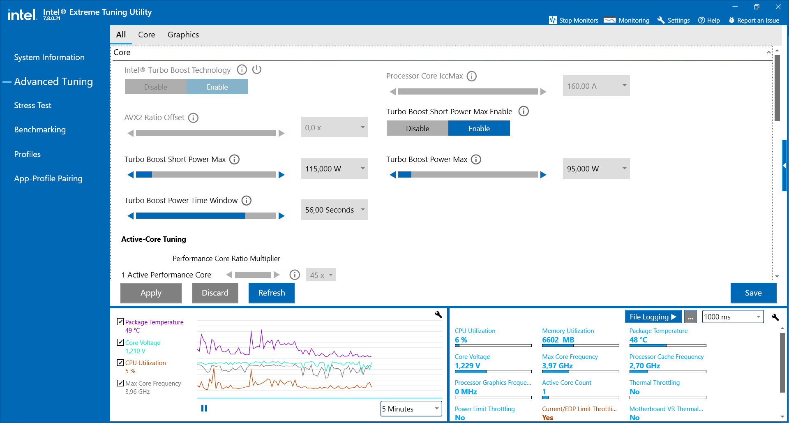The image size is (789, 423).
Task: Collapse the Core section
Action: [768, 52]
